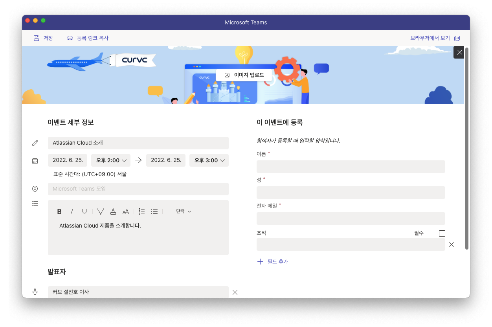The height and width of the screenshot is (327, 492).
Task: Toggle underline formatting in the editor
Action: point(84,211)
